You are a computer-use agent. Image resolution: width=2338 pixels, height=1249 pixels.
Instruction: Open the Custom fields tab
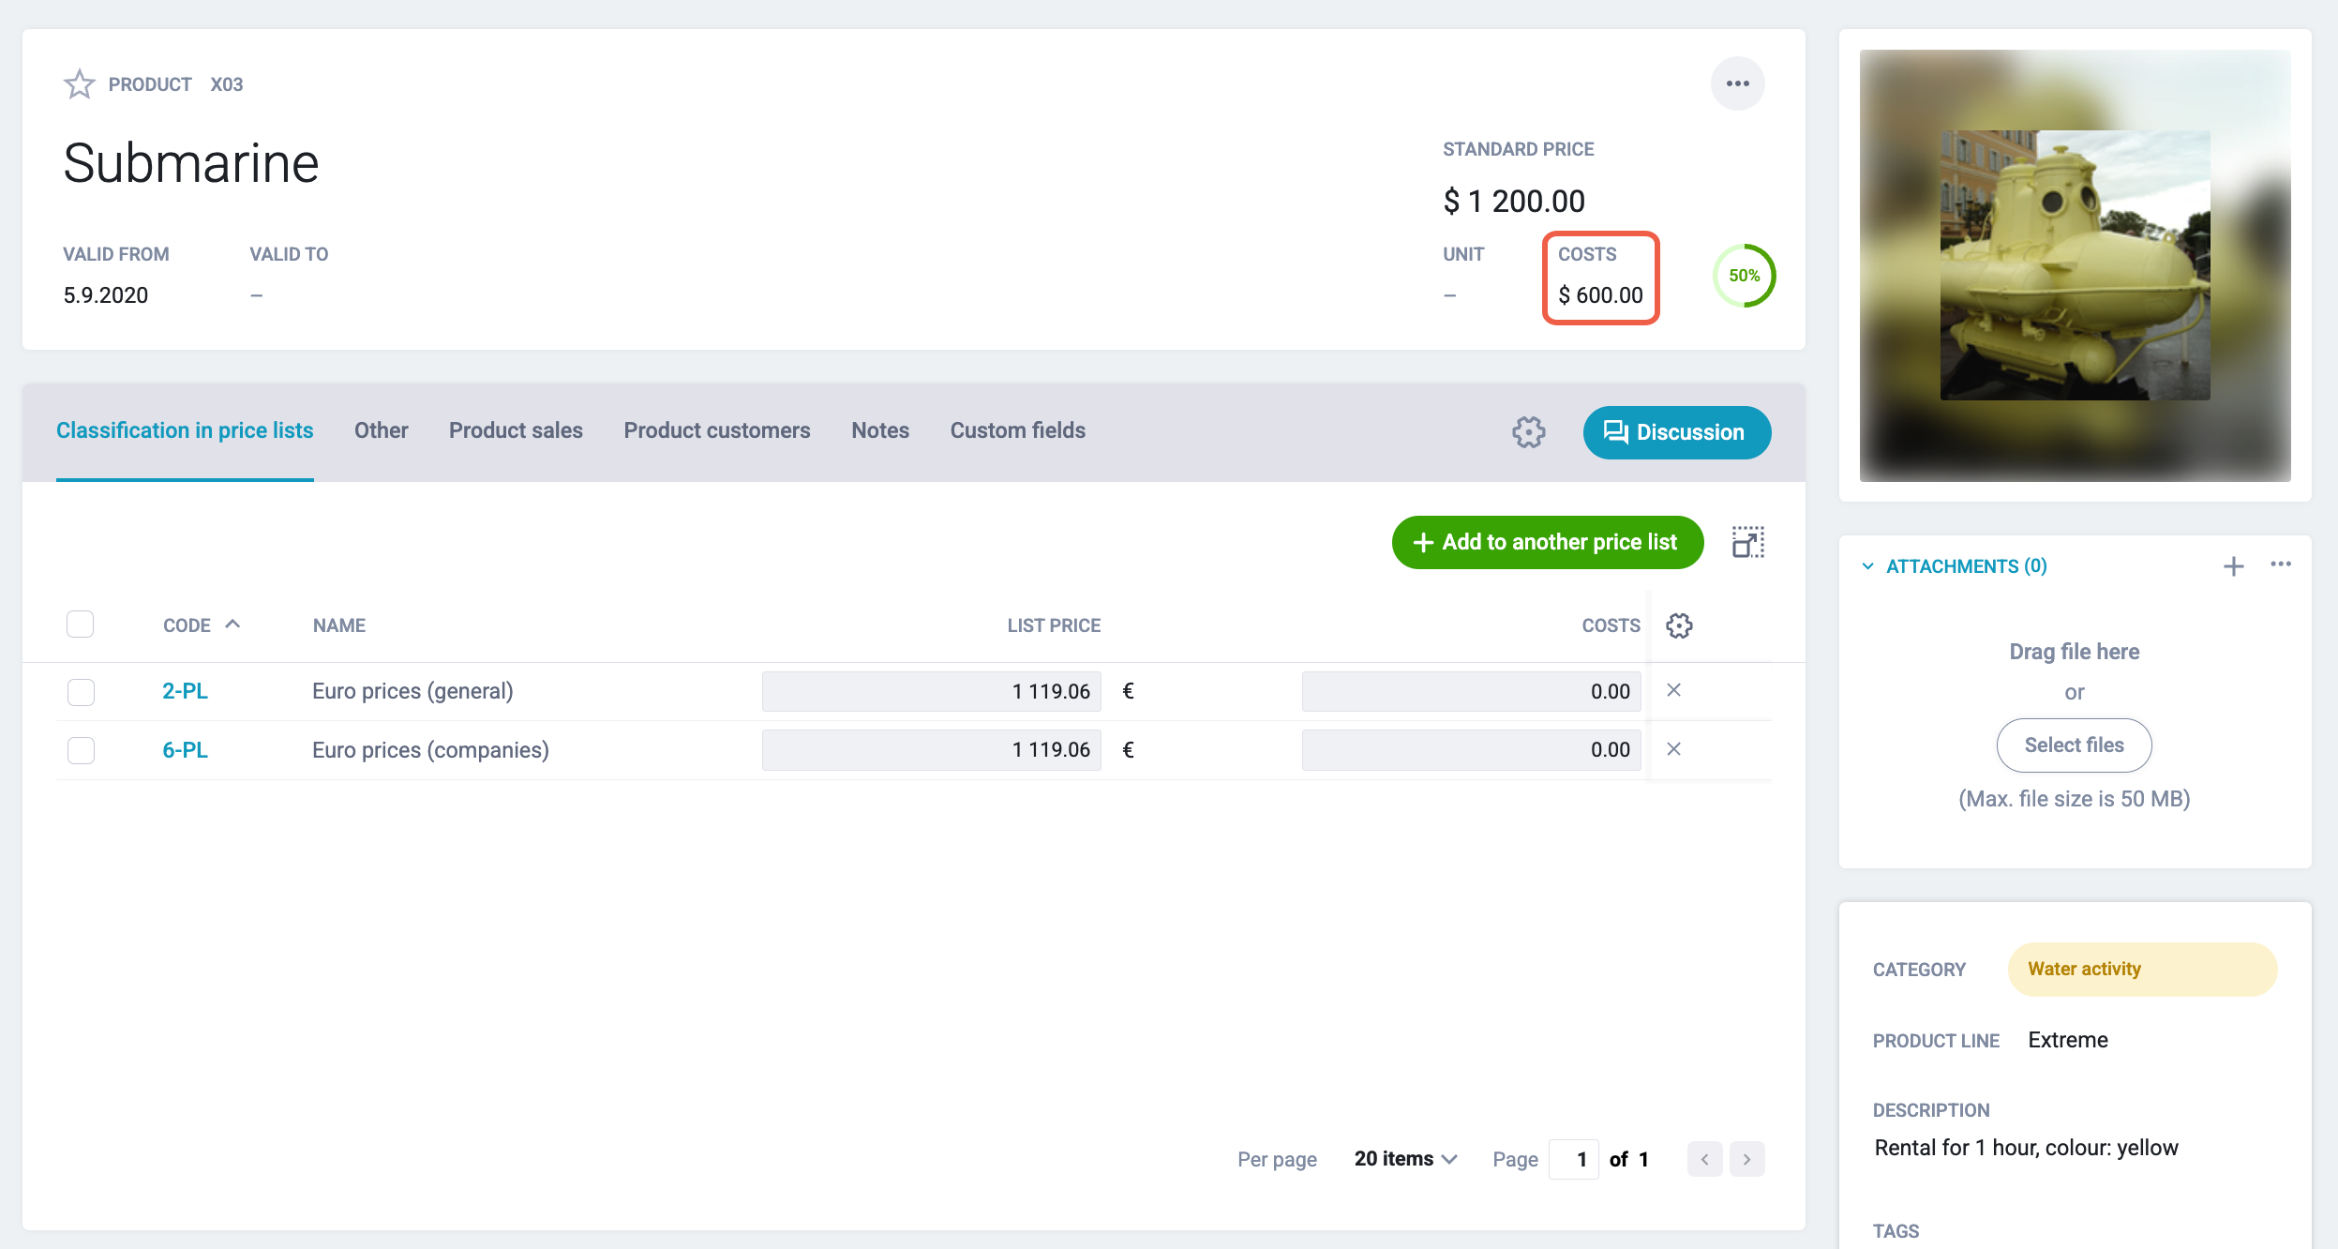(1018, 430)
